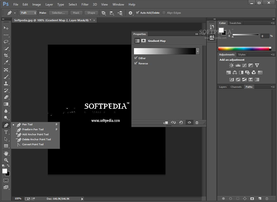This screenshot has height=202, width=277.
Task: Click the Selection... button
Action: [58, 13]
